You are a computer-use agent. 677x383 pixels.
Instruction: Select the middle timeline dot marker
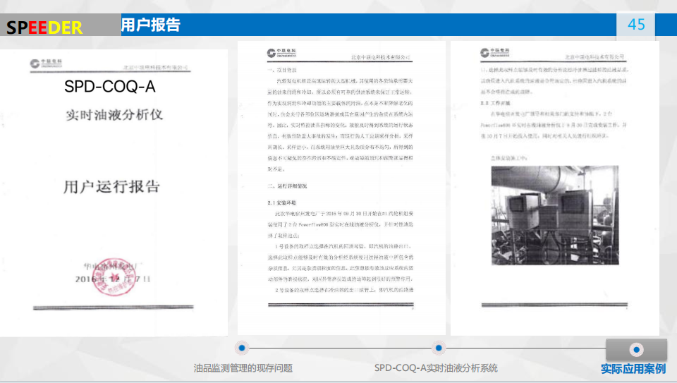pyautogui.click(x=439, y=348)
